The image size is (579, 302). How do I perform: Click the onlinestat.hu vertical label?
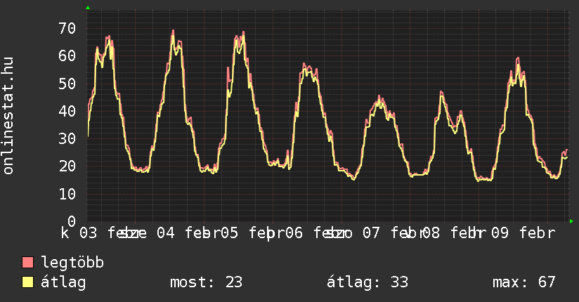click(8, 116)
